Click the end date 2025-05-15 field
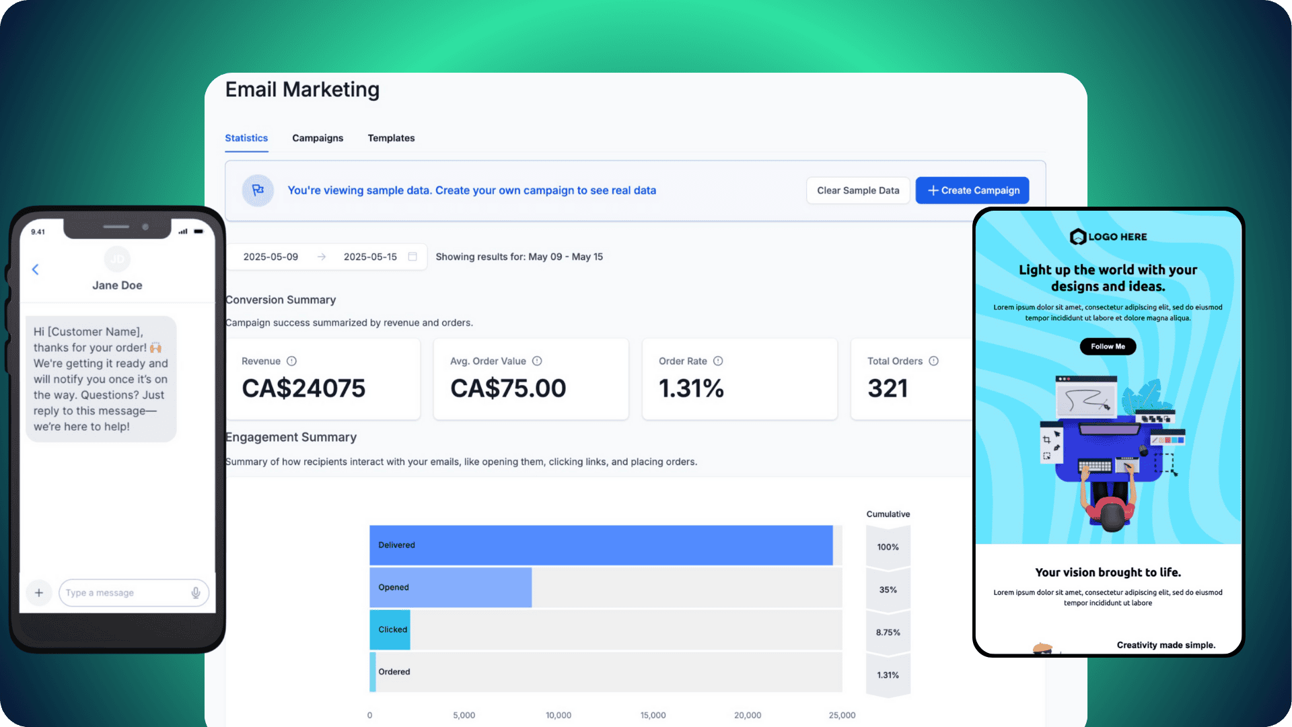Viewport: 1292px width, 727px height. (370, 256)
